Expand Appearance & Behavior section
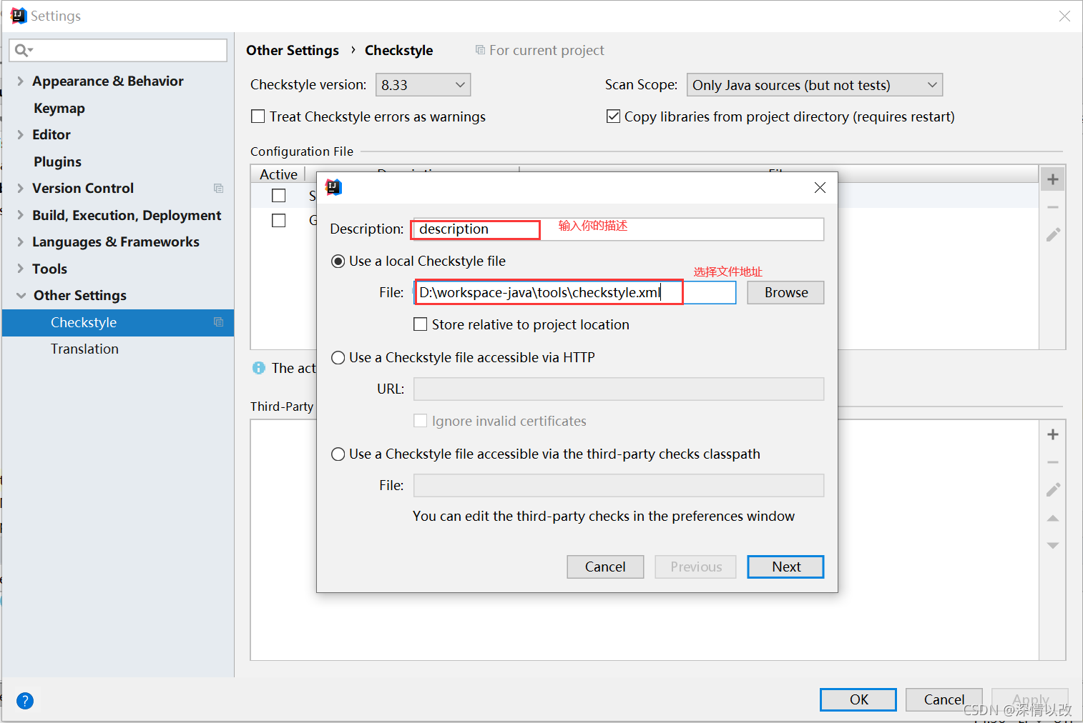 [x=20, y=81]
